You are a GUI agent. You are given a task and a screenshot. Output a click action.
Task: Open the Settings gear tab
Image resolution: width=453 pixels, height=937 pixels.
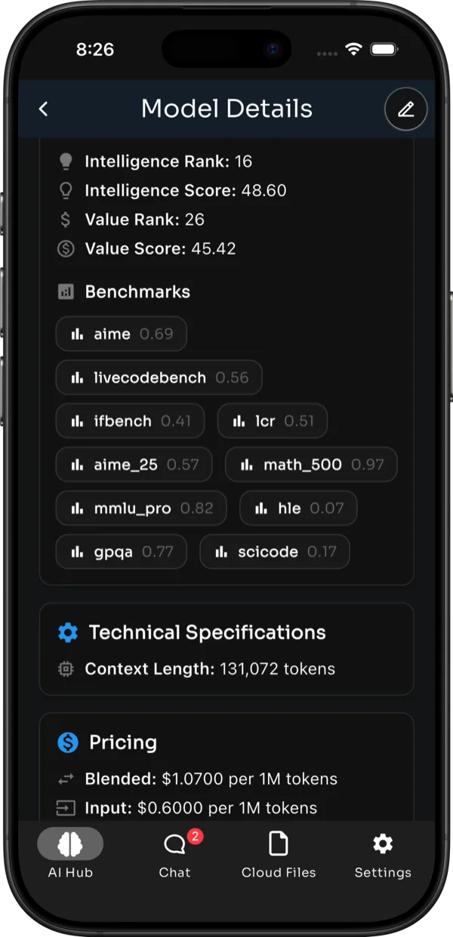(383, 855)
